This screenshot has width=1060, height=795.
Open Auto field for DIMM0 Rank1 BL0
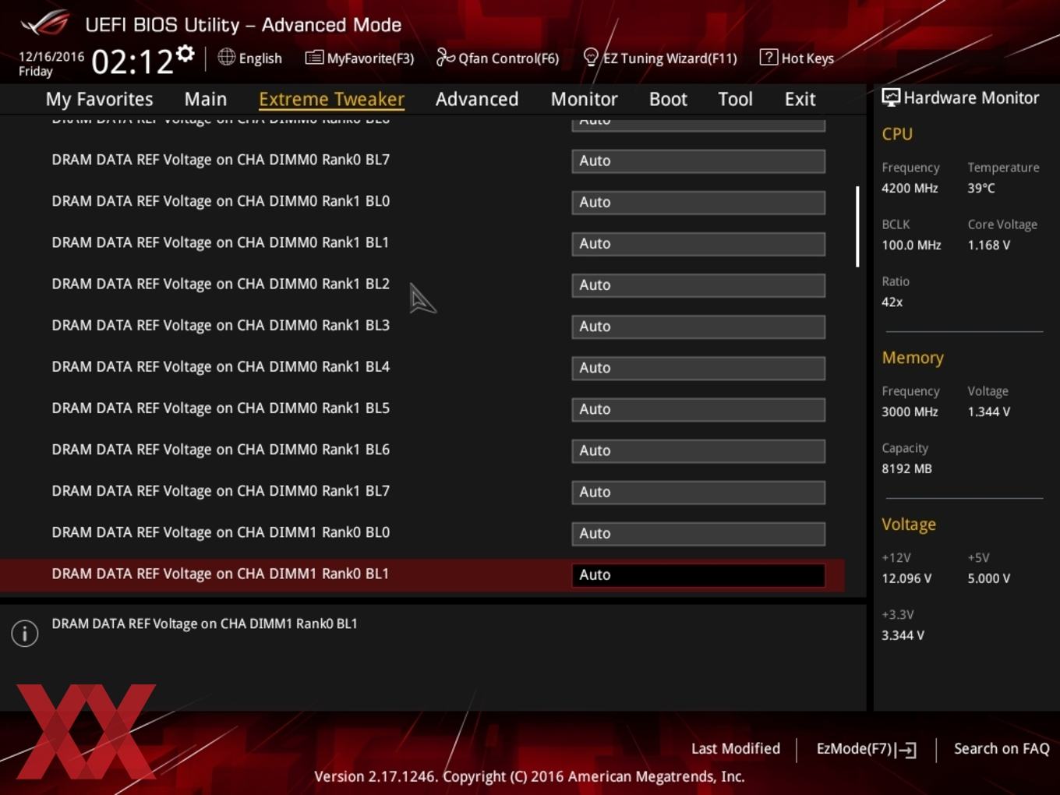pyautogui.click(x=698, y=202)
